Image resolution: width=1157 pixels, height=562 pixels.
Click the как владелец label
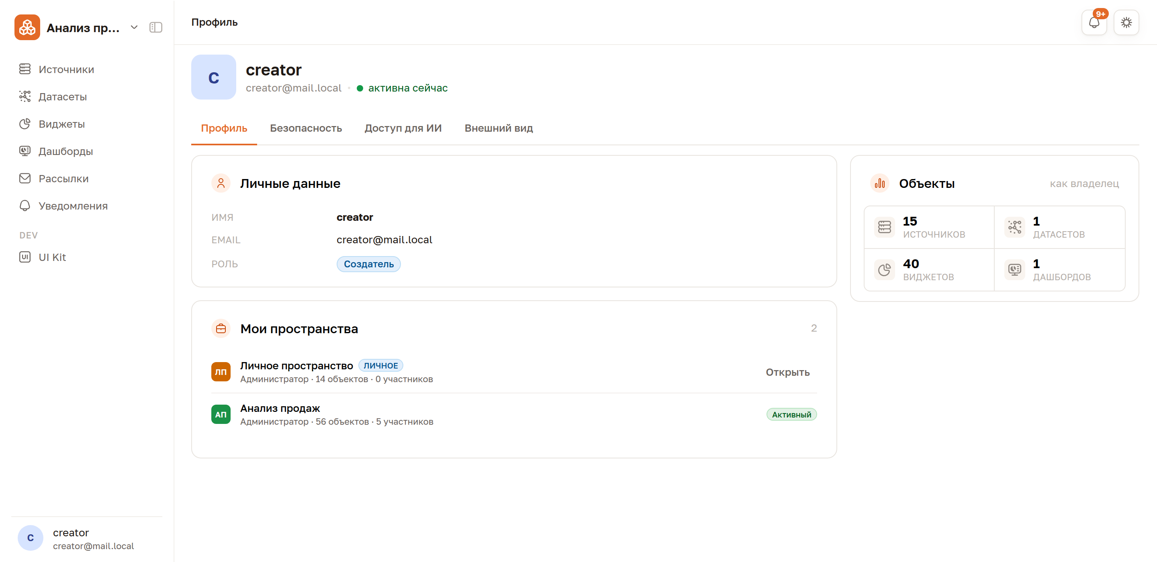click(x=1084, y=183)
